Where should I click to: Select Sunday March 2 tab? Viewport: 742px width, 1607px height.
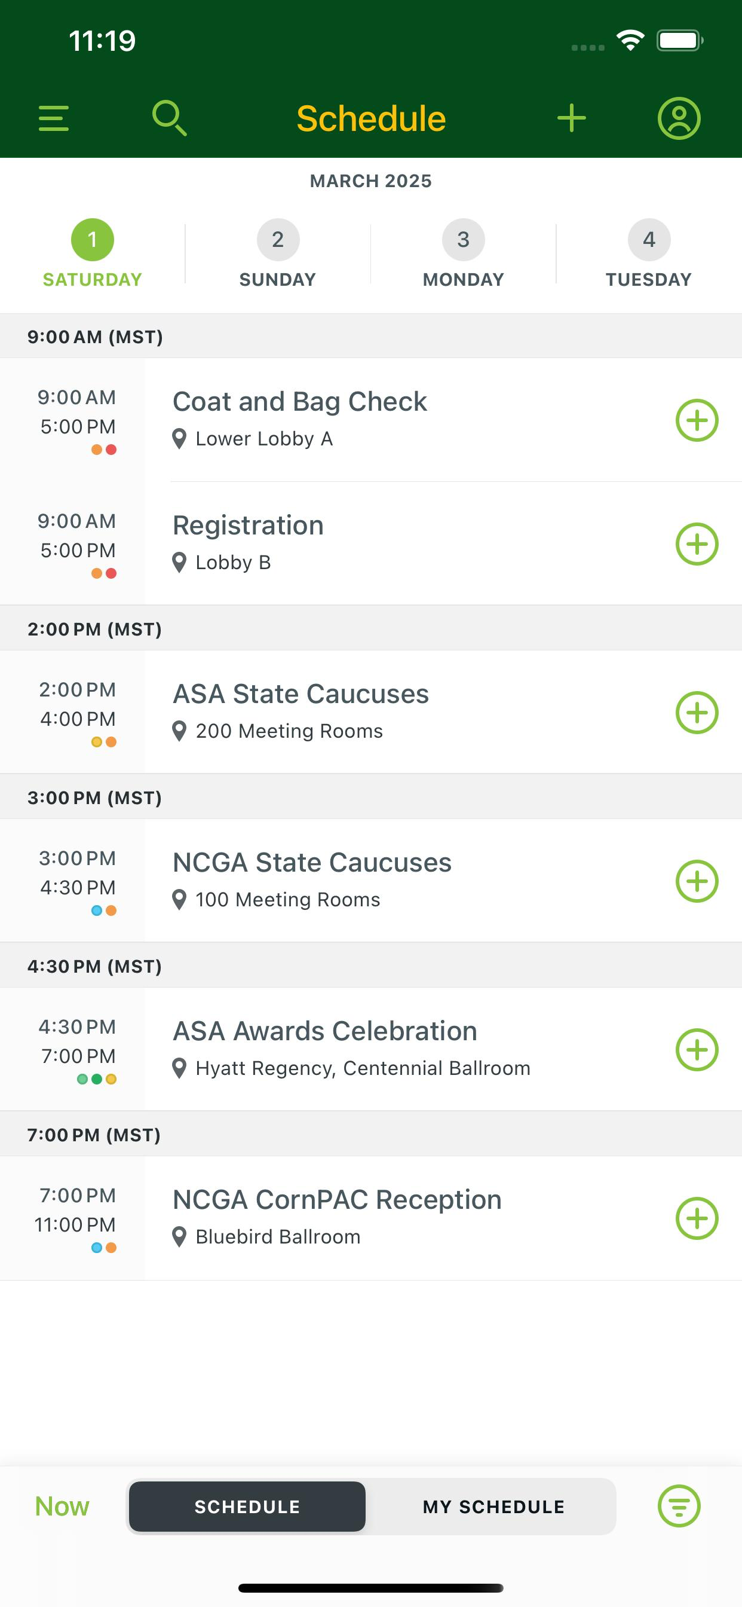coord(278,254)
